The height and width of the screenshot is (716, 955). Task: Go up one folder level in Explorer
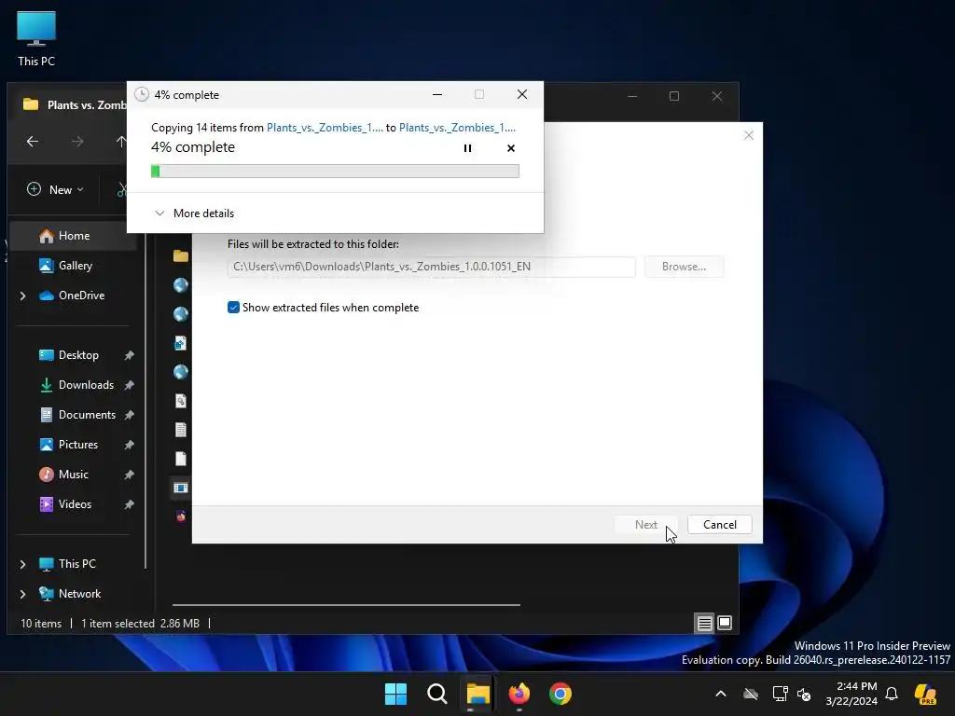click(120, 142)
